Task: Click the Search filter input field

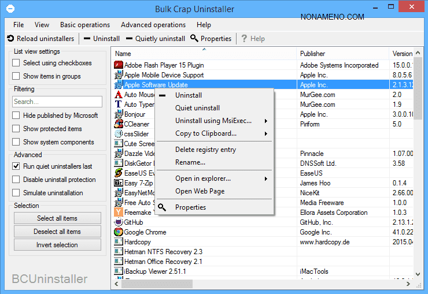Action: [x=57, y=102]
